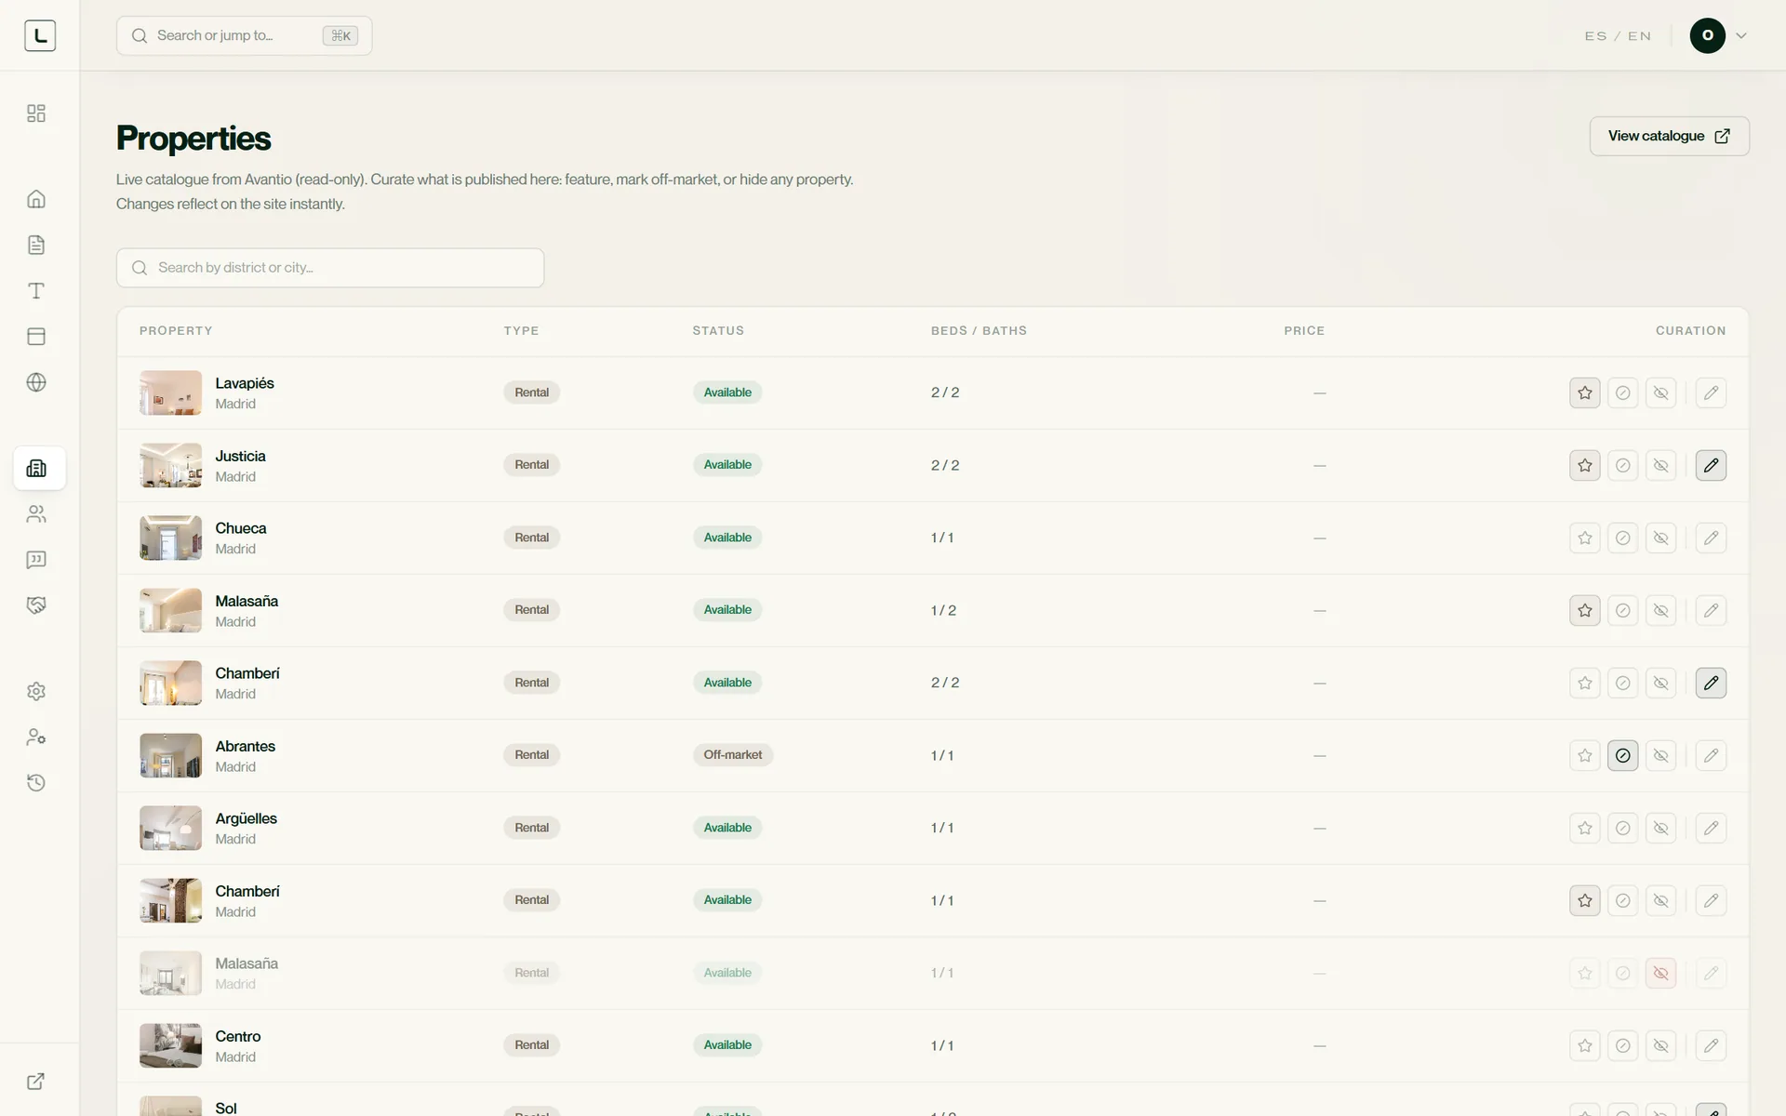Image resolution: width=1786 pixels, height=1116 pixels.
Task: Toggle featured star for Chueca
Action: pos(1585,538)
